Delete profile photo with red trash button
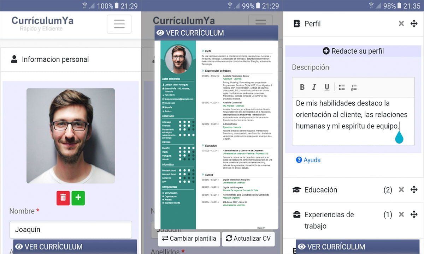 pyautogui.click(x=63, y=198)
